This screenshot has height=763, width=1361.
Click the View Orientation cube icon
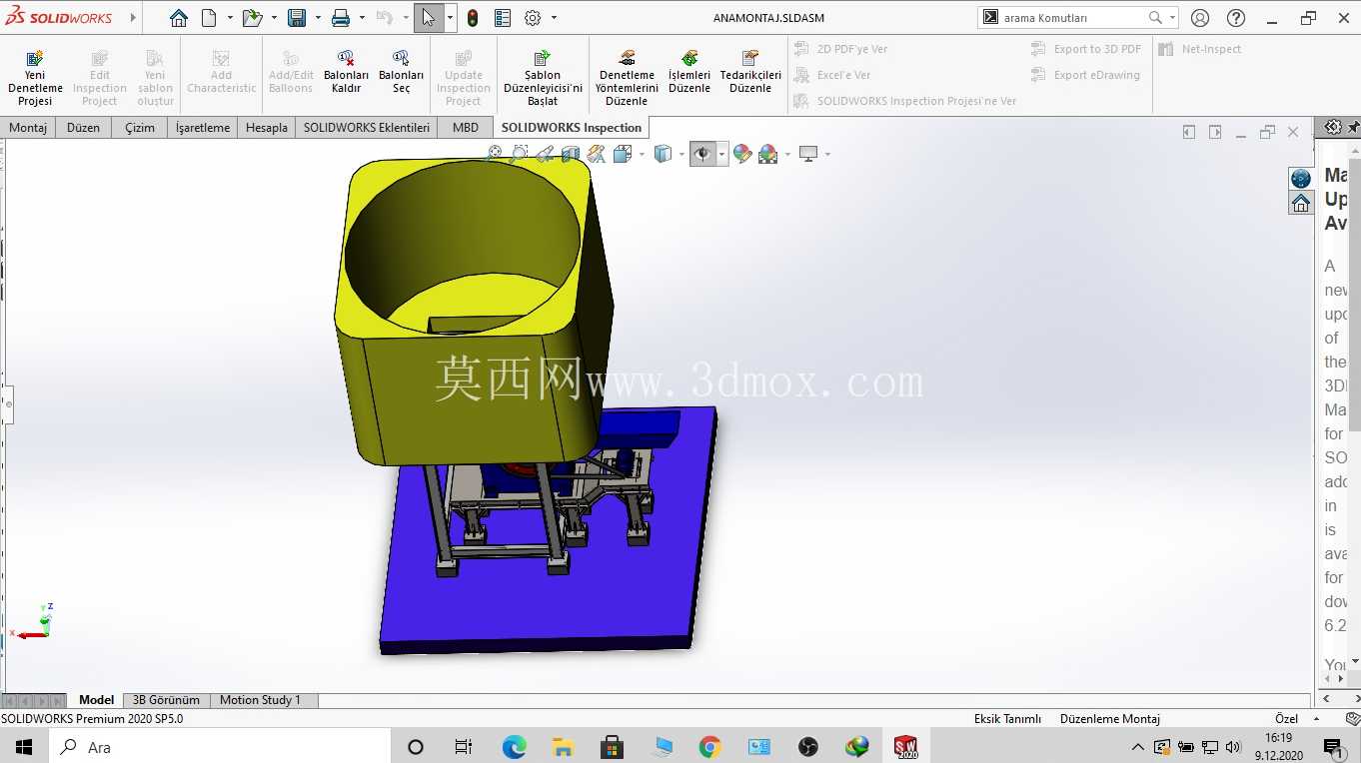622,154
